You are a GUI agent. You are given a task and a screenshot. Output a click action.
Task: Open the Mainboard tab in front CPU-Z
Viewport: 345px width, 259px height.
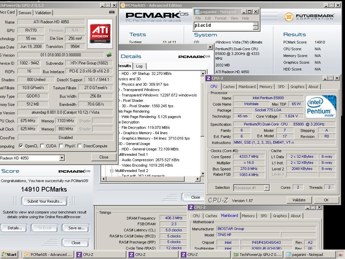247,87
